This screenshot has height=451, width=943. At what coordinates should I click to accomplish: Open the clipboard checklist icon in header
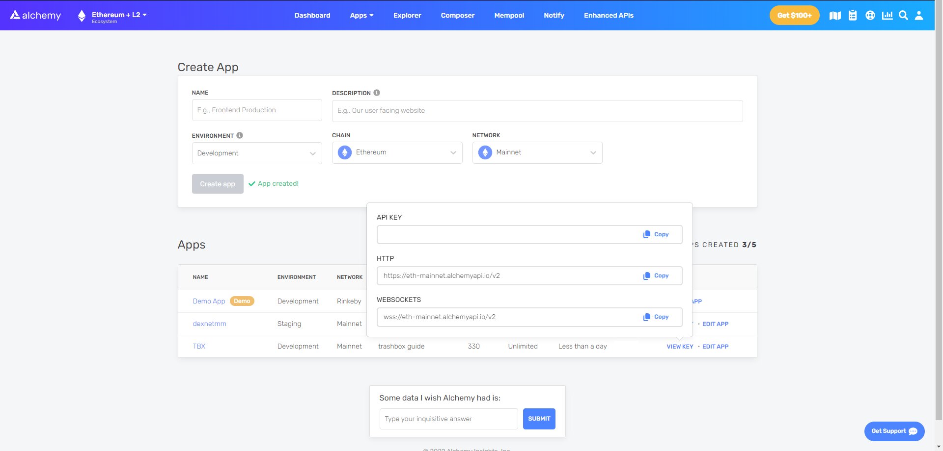(x=853, y=15)
